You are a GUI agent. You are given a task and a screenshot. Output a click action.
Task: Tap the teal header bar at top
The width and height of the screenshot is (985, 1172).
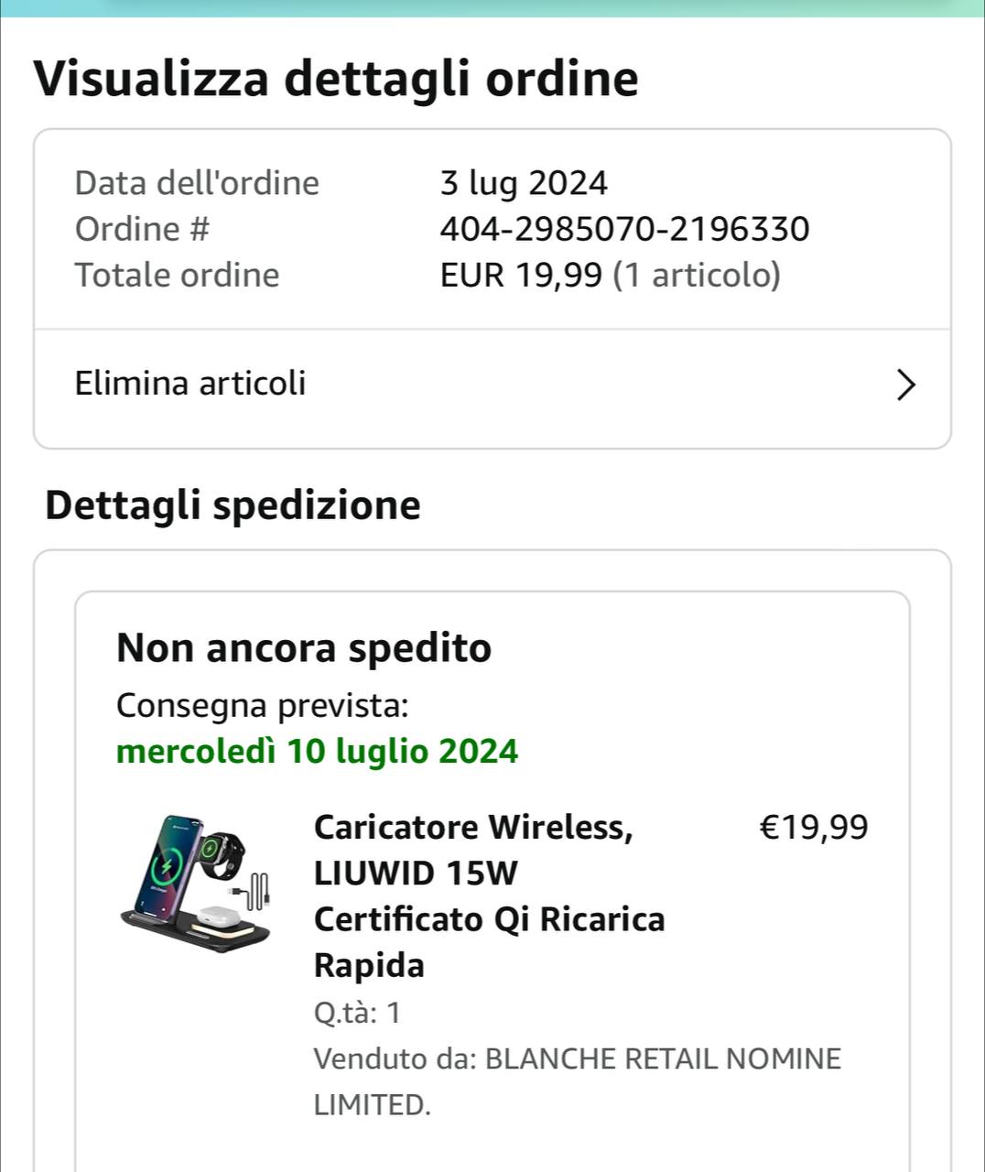(x=492, y=8)
